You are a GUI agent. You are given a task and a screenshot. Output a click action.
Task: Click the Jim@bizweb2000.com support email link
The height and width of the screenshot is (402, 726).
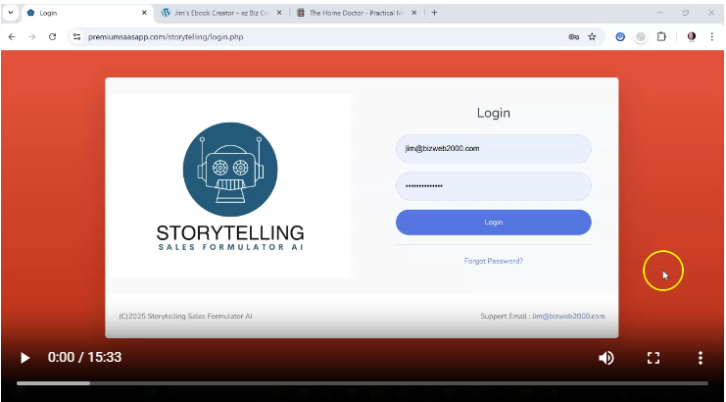[x=568, y=317]
